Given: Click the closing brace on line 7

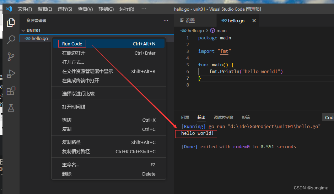Looking at the screenshot, I should click(x=200, y=78).
